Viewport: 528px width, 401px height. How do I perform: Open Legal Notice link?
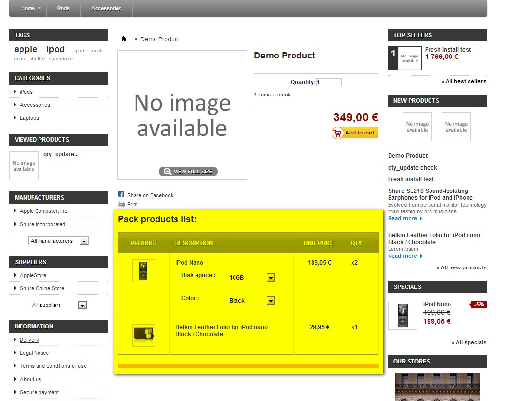click(x=34, y=353)
